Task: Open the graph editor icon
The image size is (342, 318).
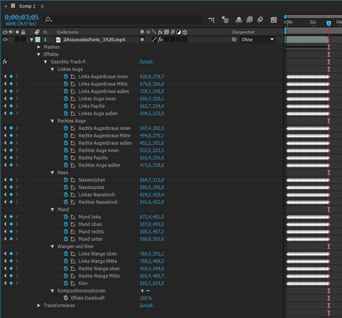Action: tap(273, 20)
